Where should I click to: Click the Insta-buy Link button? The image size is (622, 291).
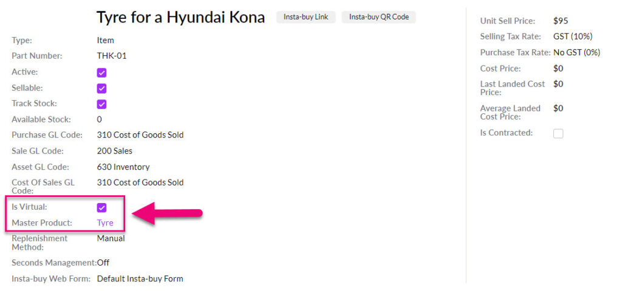[x=306, y=17]
